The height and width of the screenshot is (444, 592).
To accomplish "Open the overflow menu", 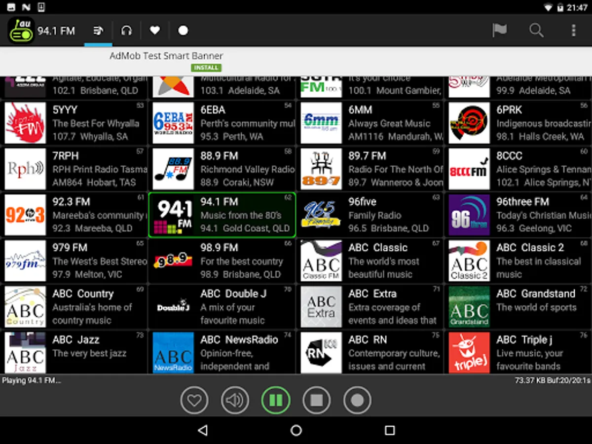I will [573, 31].
